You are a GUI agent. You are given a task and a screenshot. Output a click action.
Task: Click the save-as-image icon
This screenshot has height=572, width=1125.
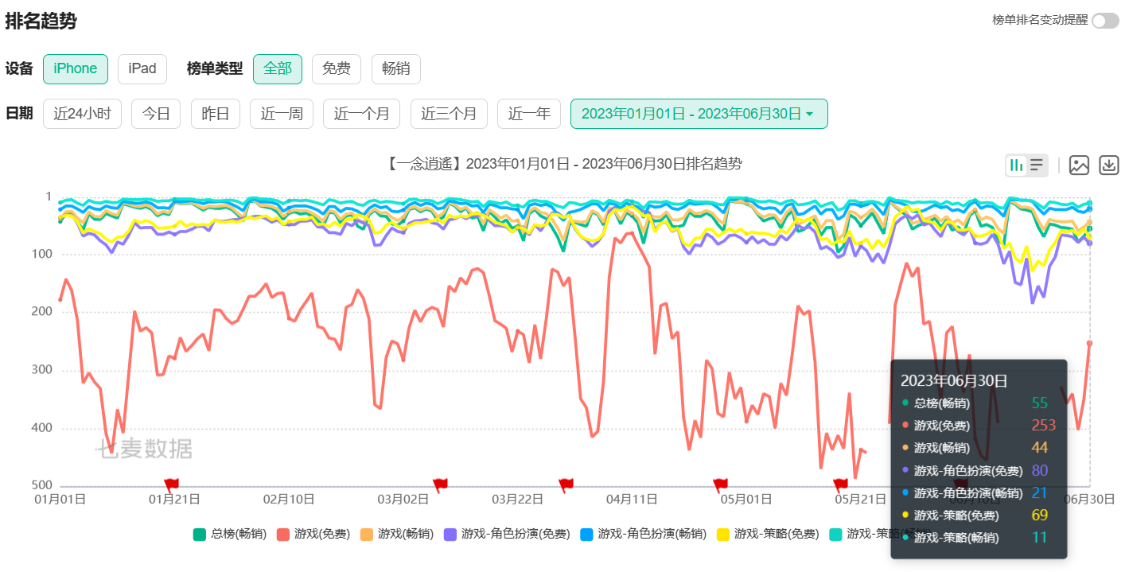pyautogui.click(x=1079, y=165)
